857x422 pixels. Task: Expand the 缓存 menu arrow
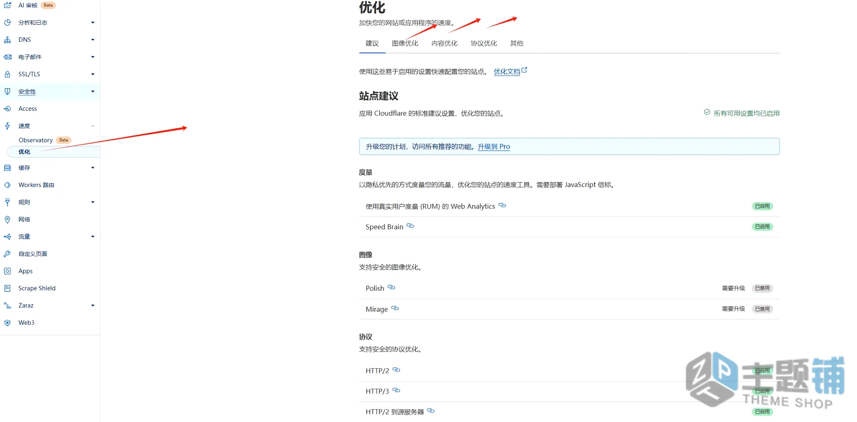coord(93,168)
